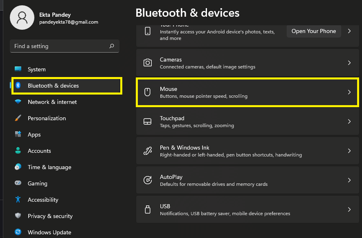The width and height of the screenshot is (362, 238).
Task: Select Accessibility in the sidebar
Action: (43, 200)
